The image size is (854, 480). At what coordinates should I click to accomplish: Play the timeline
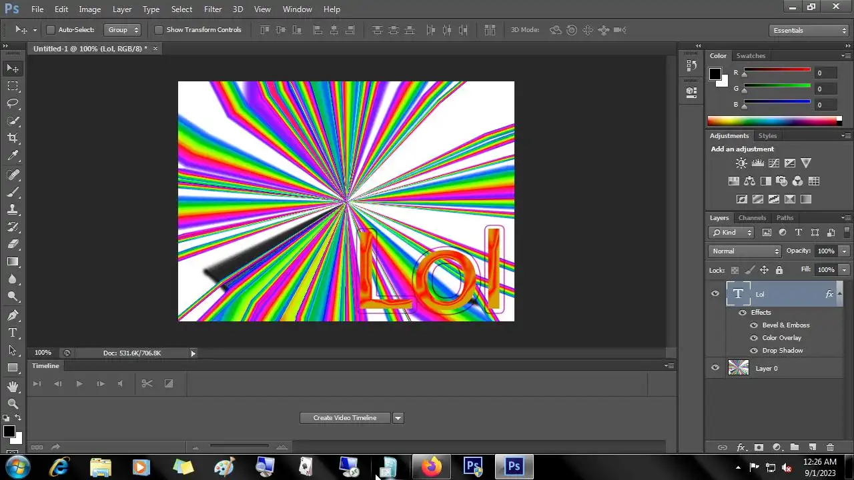(79, 383)
